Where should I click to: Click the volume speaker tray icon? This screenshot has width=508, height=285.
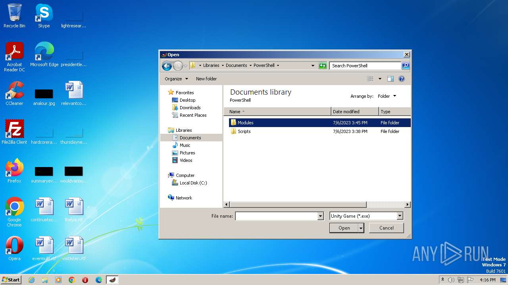click(x=451, y=280)
